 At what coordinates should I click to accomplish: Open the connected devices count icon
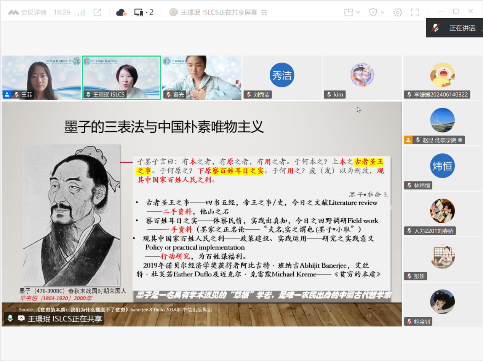[144, 13]
